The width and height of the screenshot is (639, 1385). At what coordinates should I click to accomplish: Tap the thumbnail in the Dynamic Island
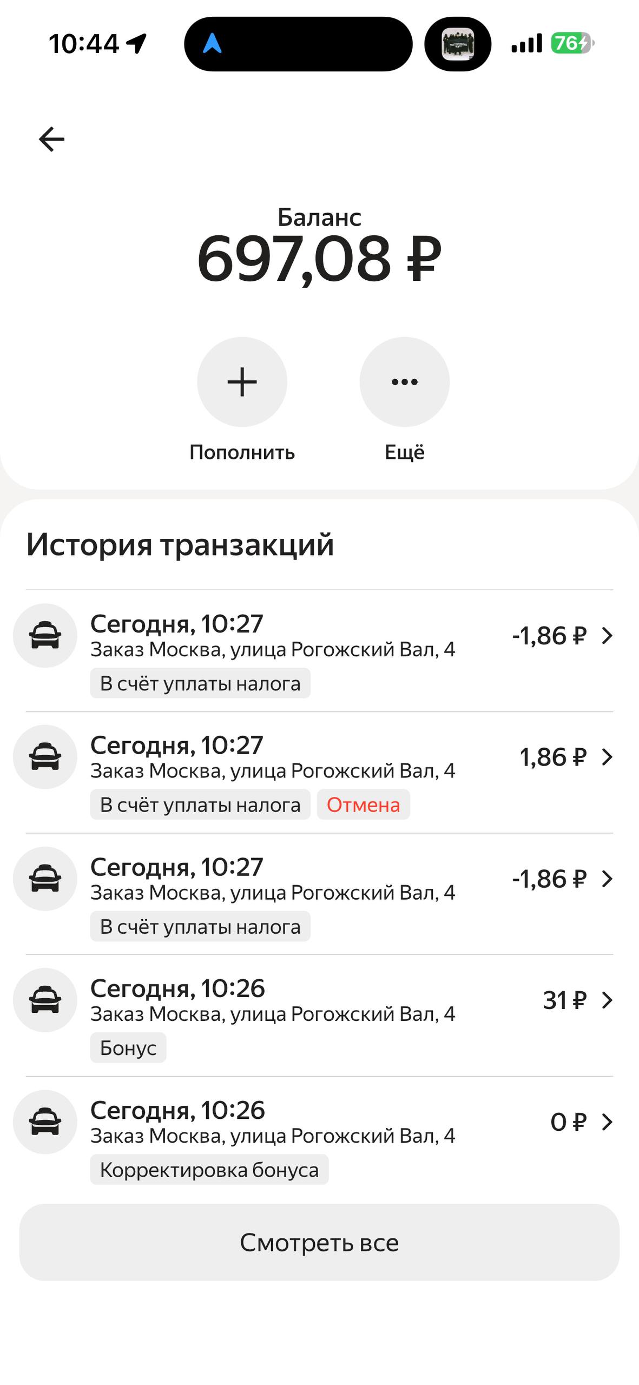click(458, 44)
